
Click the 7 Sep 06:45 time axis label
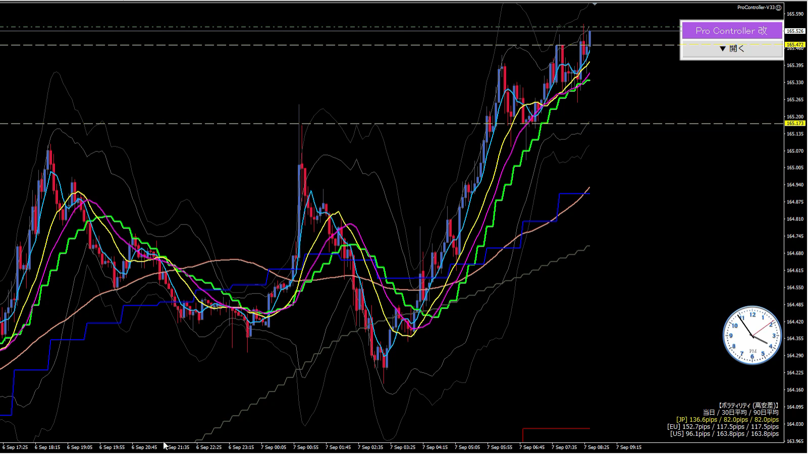tap(532, 447)
